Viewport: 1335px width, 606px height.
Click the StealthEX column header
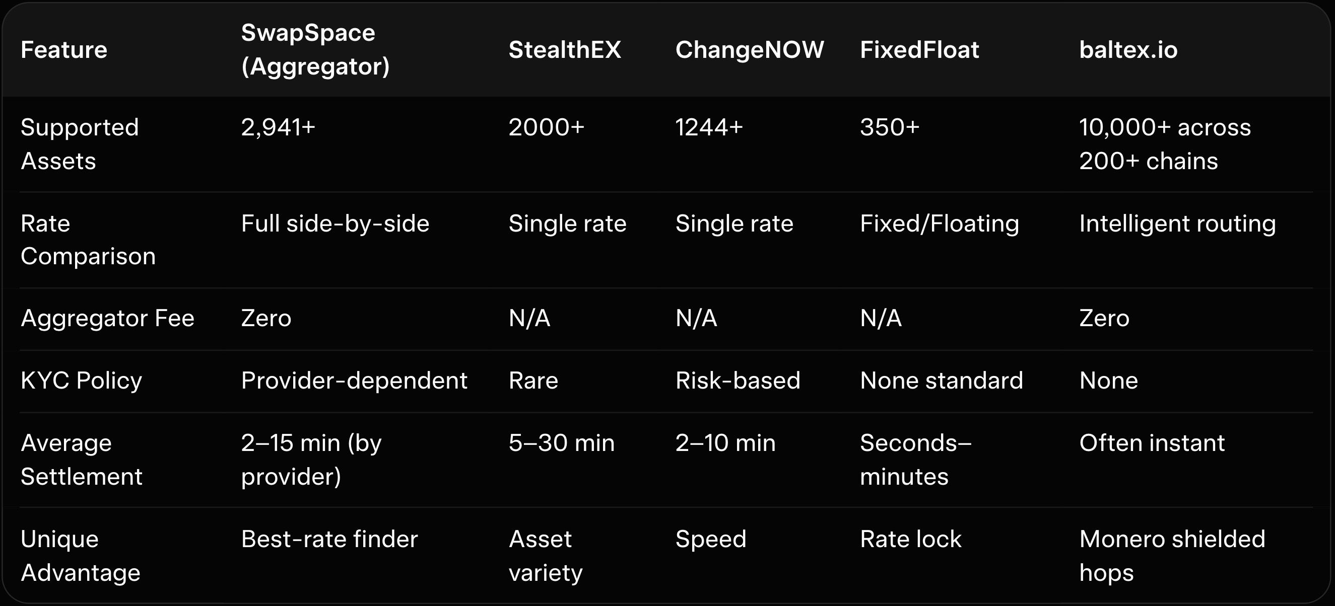(x=564, y=50)
